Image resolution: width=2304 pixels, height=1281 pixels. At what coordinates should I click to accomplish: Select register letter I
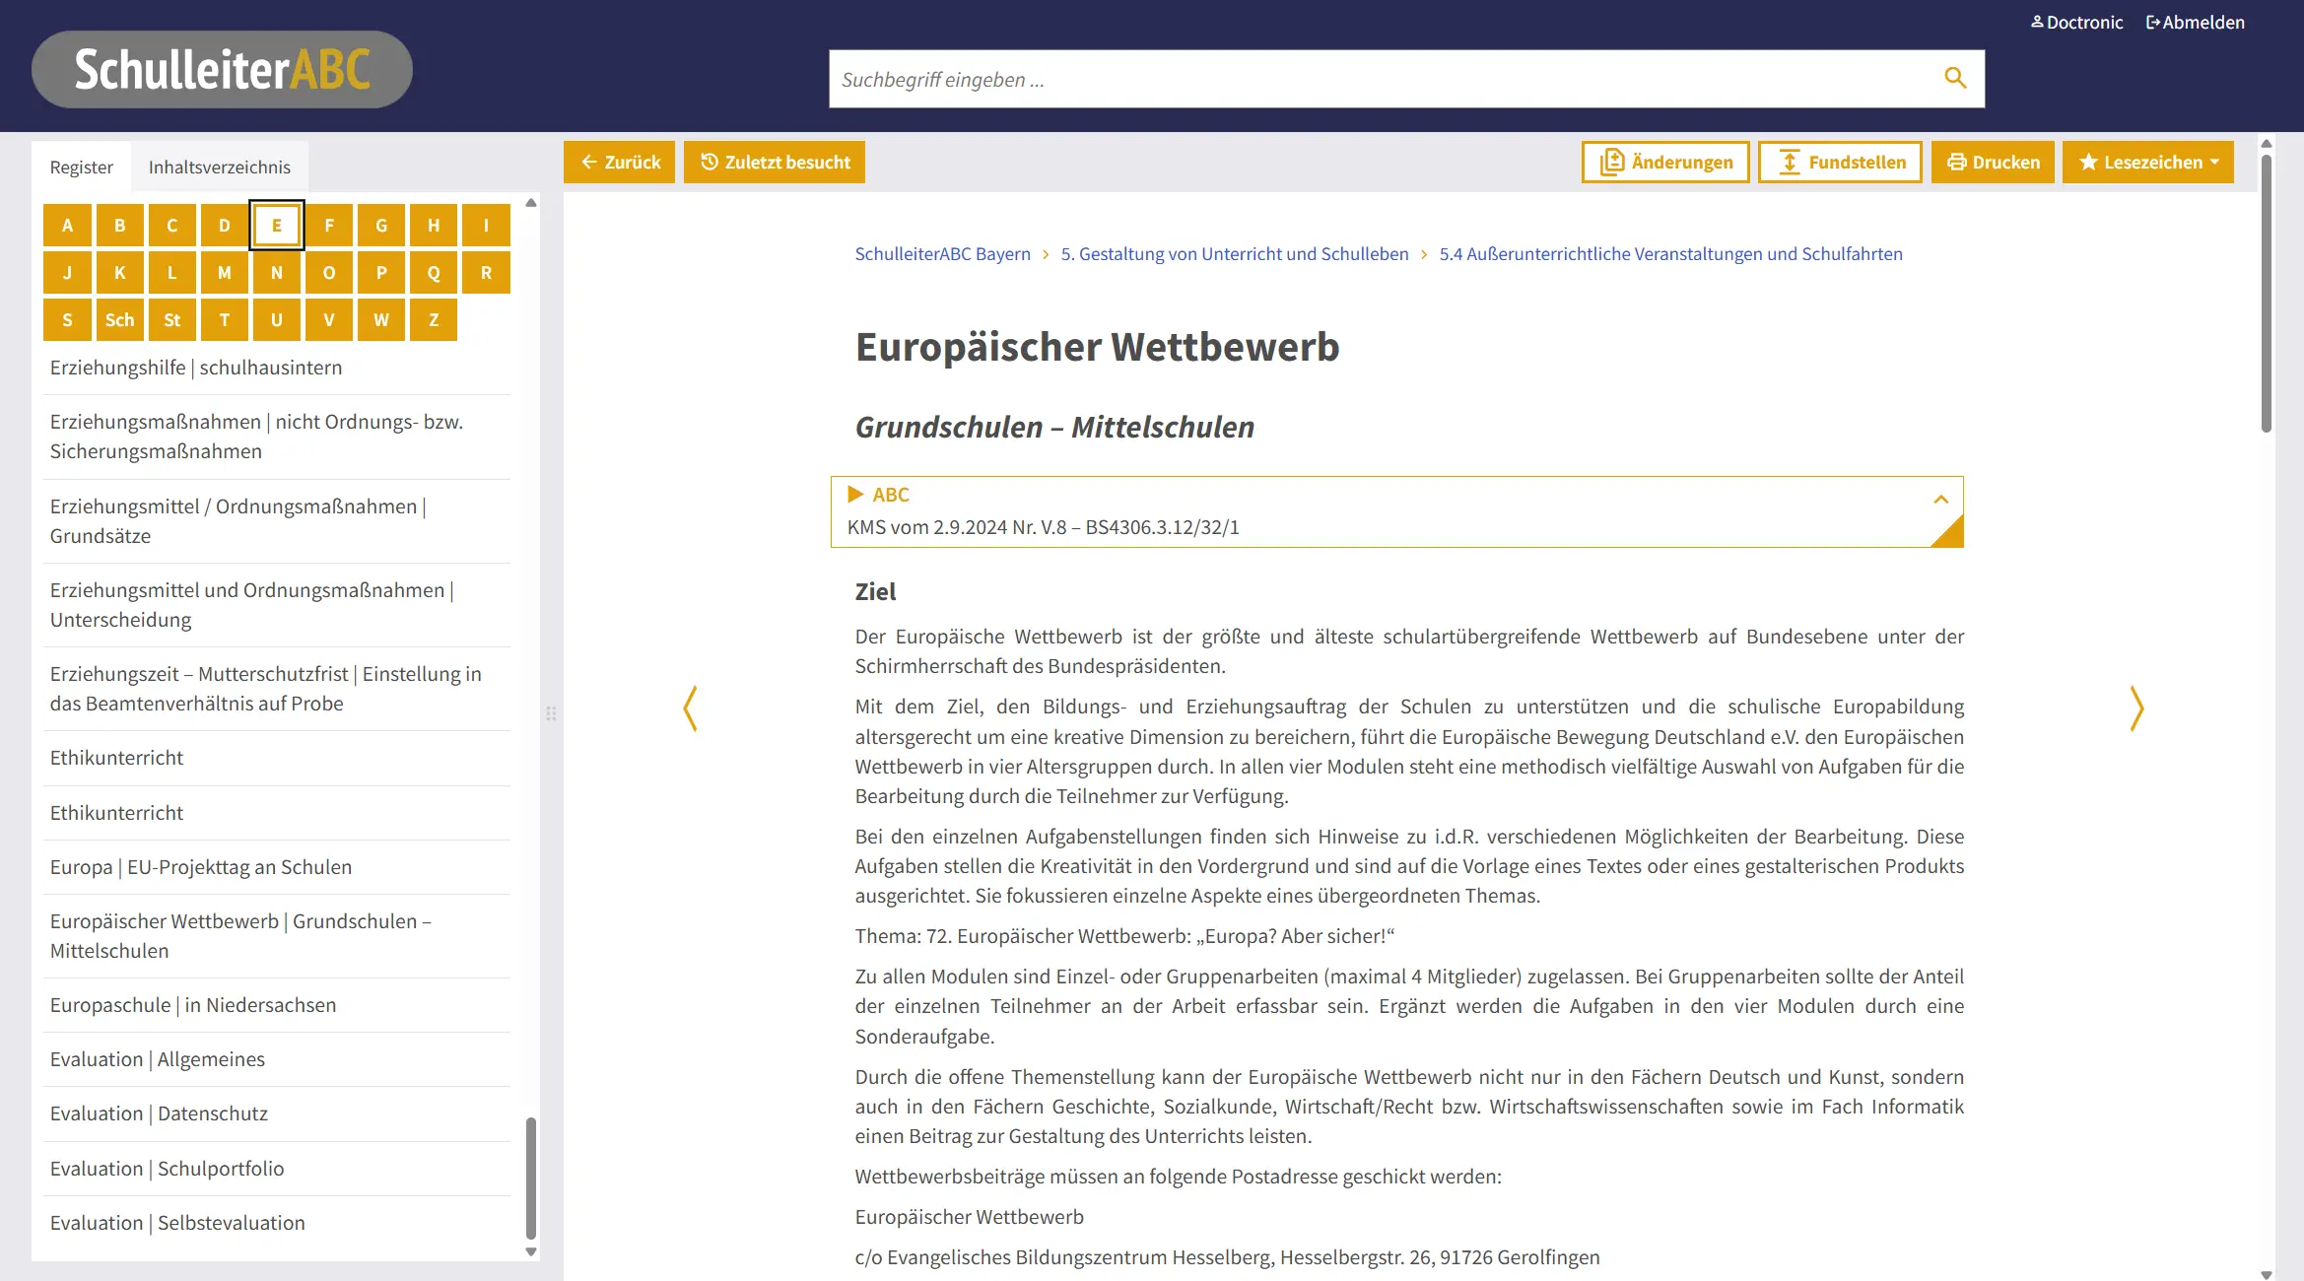pyautogui.click(x=486, y=225)
